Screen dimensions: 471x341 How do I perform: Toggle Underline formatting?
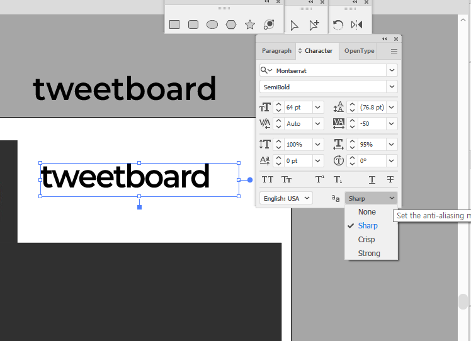[372, 179]
